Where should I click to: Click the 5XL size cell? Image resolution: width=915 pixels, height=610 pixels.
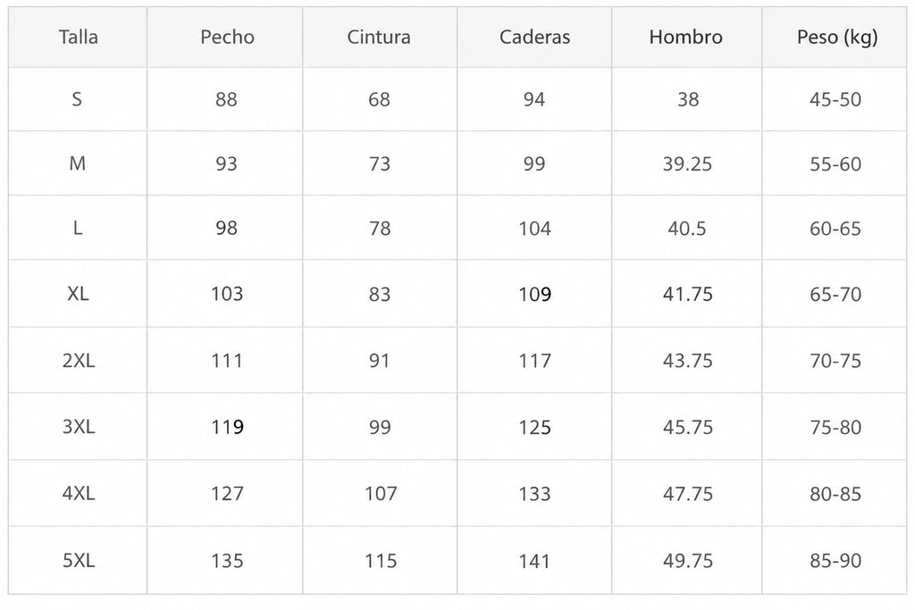click(x=79, y=560)
